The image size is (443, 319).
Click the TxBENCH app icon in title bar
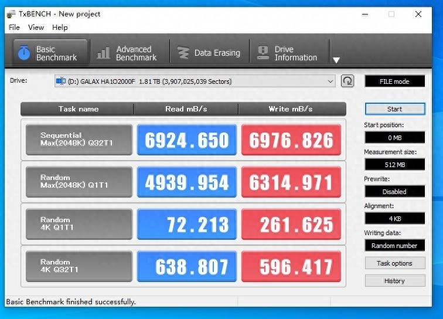[x=11, y=14]
